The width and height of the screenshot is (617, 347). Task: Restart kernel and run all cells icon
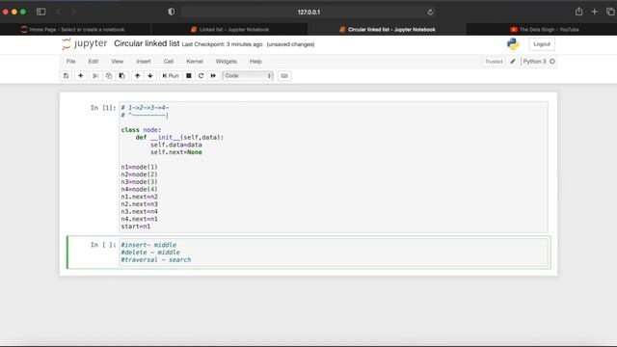click(x=213, y=75)
